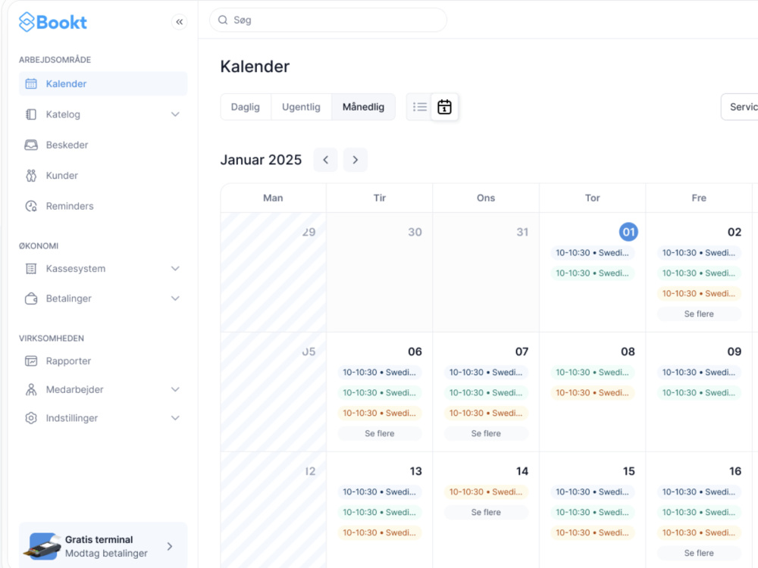Click Se flere on day 06
758x568 pixels.
380,434
